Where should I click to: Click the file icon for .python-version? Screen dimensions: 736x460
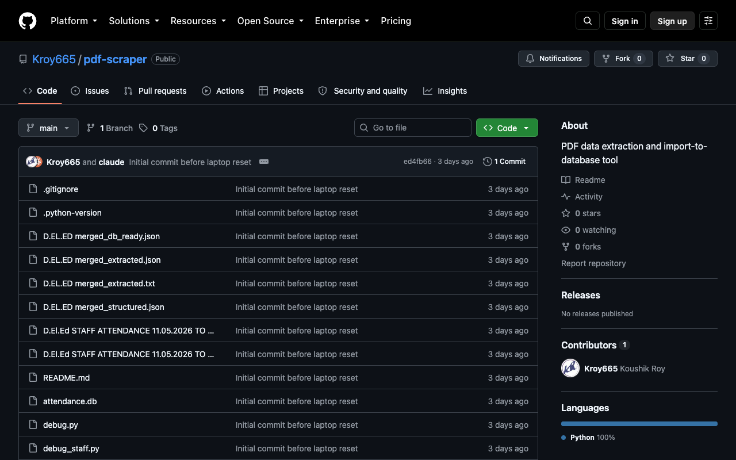(33, 213)
